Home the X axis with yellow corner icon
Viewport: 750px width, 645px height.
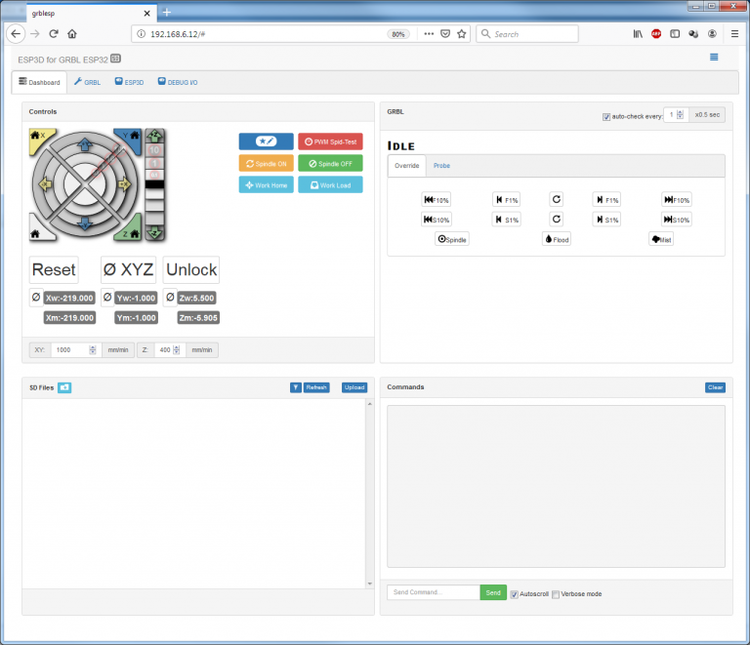(38, 139)
